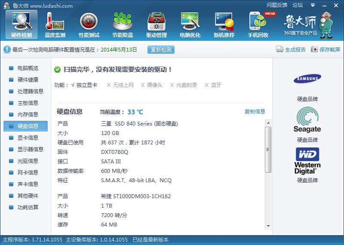Click the 鲁大师 app icon in title bar

pos(6,6)
